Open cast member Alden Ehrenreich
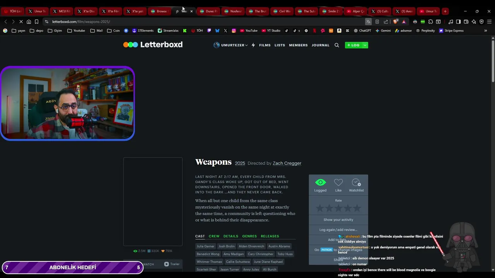Screen dimensions: 495x278 [251, 246]
